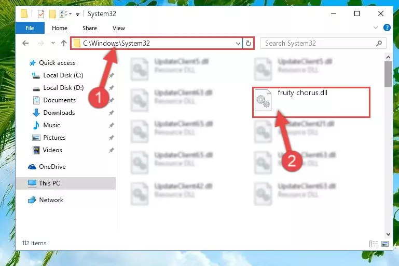
Task: Open the File ribbon tab
Action: pos(30,28)
